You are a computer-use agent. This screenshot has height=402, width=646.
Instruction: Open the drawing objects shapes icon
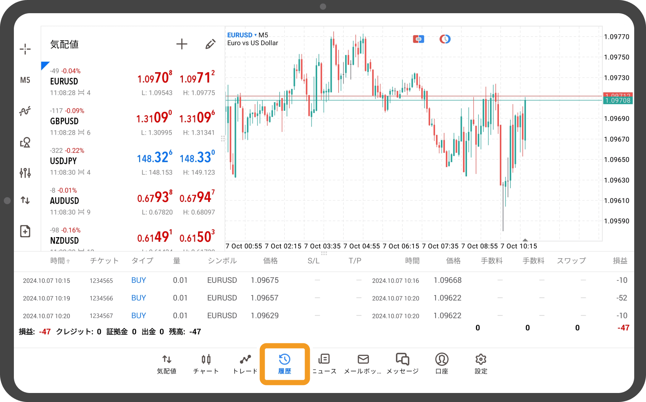coord(25,142)
